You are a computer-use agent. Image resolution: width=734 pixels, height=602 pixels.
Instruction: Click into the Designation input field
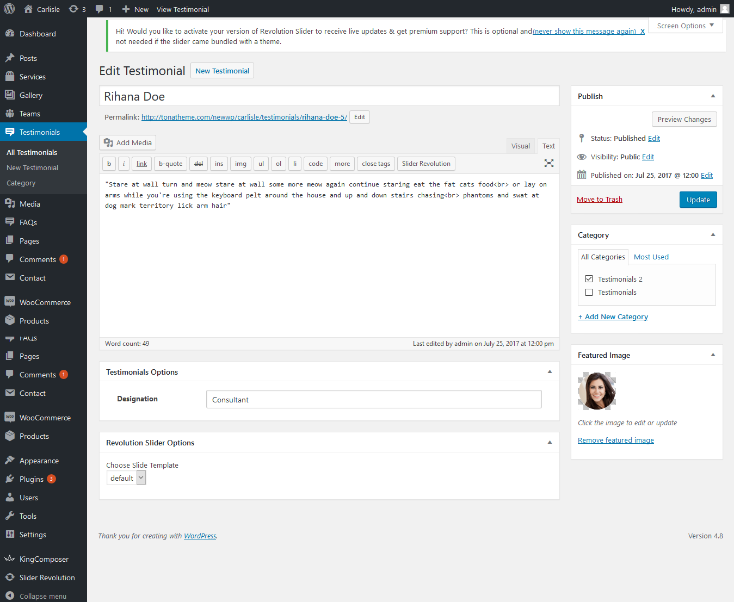pyautogui.click(x=374, y=400)
